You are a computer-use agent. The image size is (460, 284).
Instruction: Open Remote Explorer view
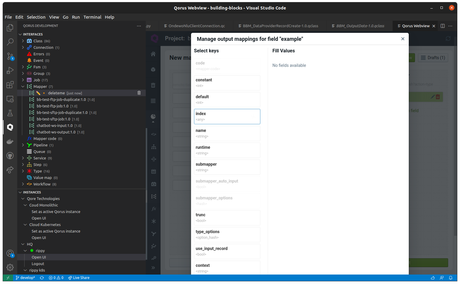pyautogui.click(x=10, y=99)
